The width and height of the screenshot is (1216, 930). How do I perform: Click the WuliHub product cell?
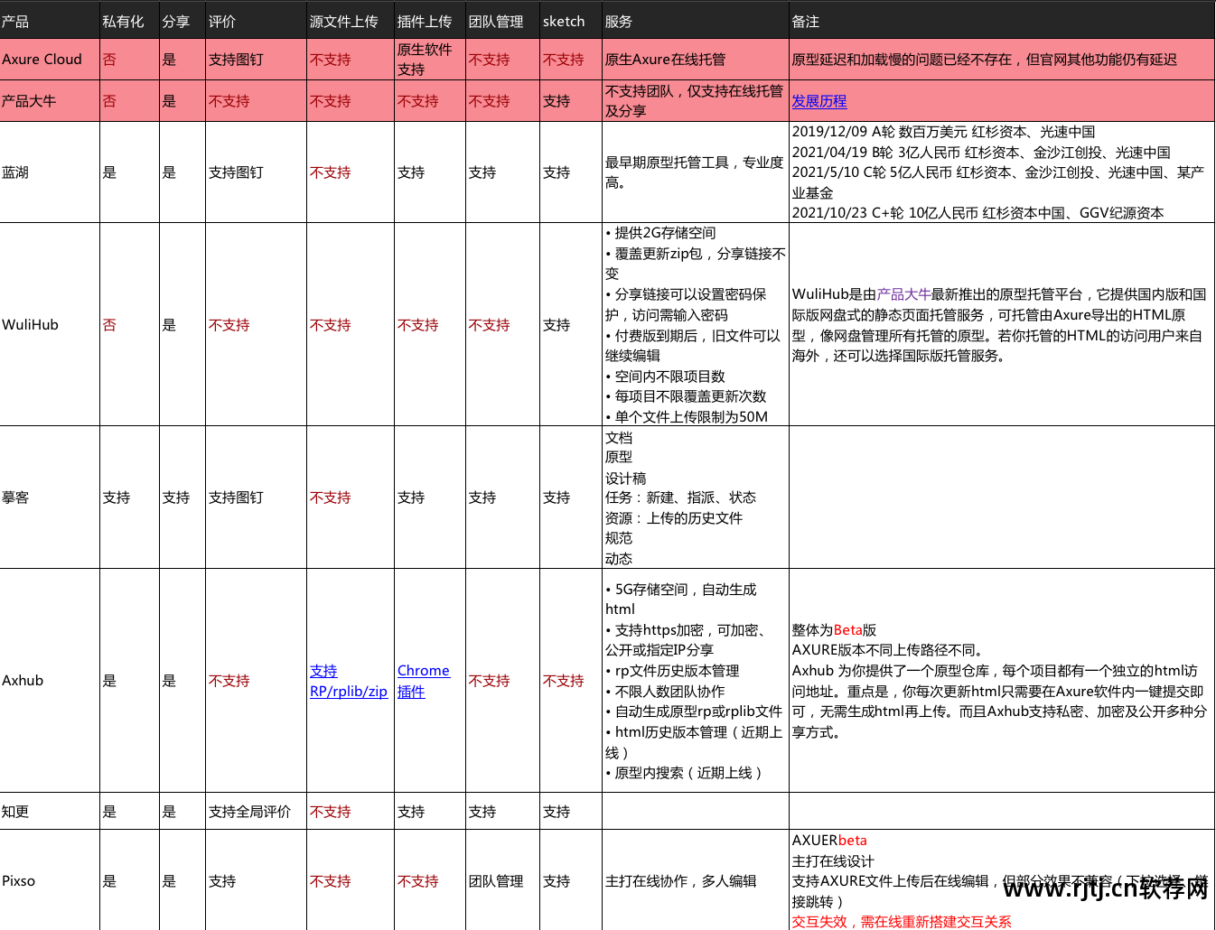click(50, 324)
